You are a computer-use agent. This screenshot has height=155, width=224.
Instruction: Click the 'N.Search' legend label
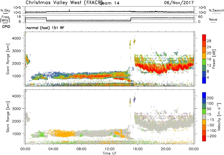pos(216,10)
